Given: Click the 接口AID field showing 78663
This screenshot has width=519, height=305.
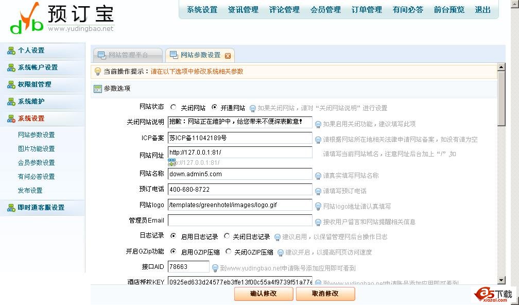Looking at the screenshot, I should (x=188, y=266).
